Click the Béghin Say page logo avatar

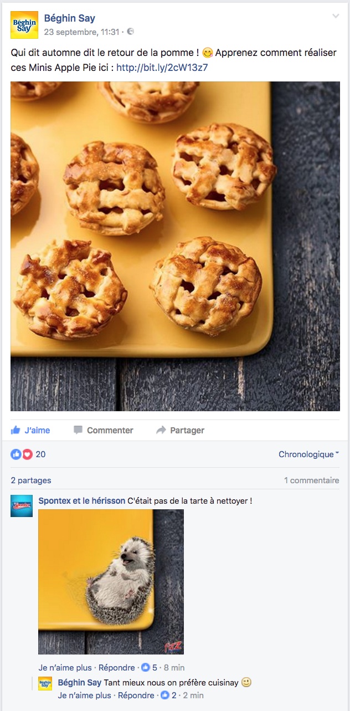click(x=24, y=25)
